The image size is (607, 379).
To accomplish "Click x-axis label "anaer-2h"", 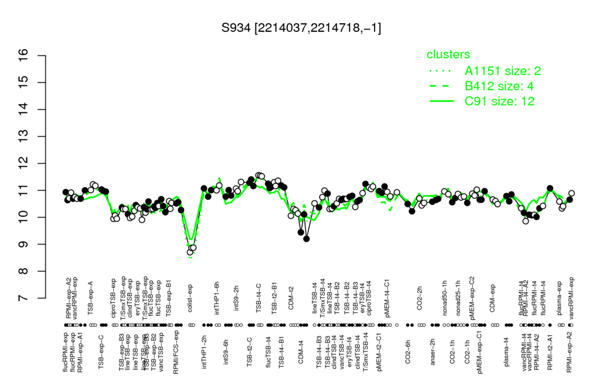I will [x=432, y=352].
